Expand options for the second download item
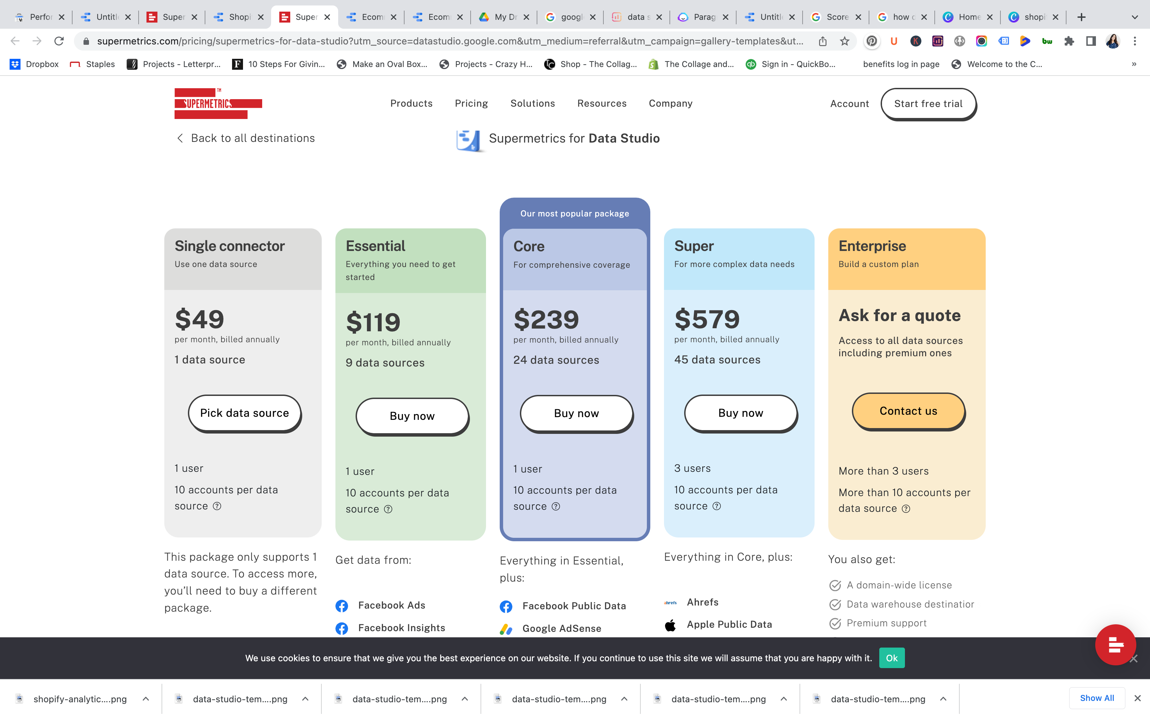This screenshot has width=1150, height=718. click(x=306, y=699)
